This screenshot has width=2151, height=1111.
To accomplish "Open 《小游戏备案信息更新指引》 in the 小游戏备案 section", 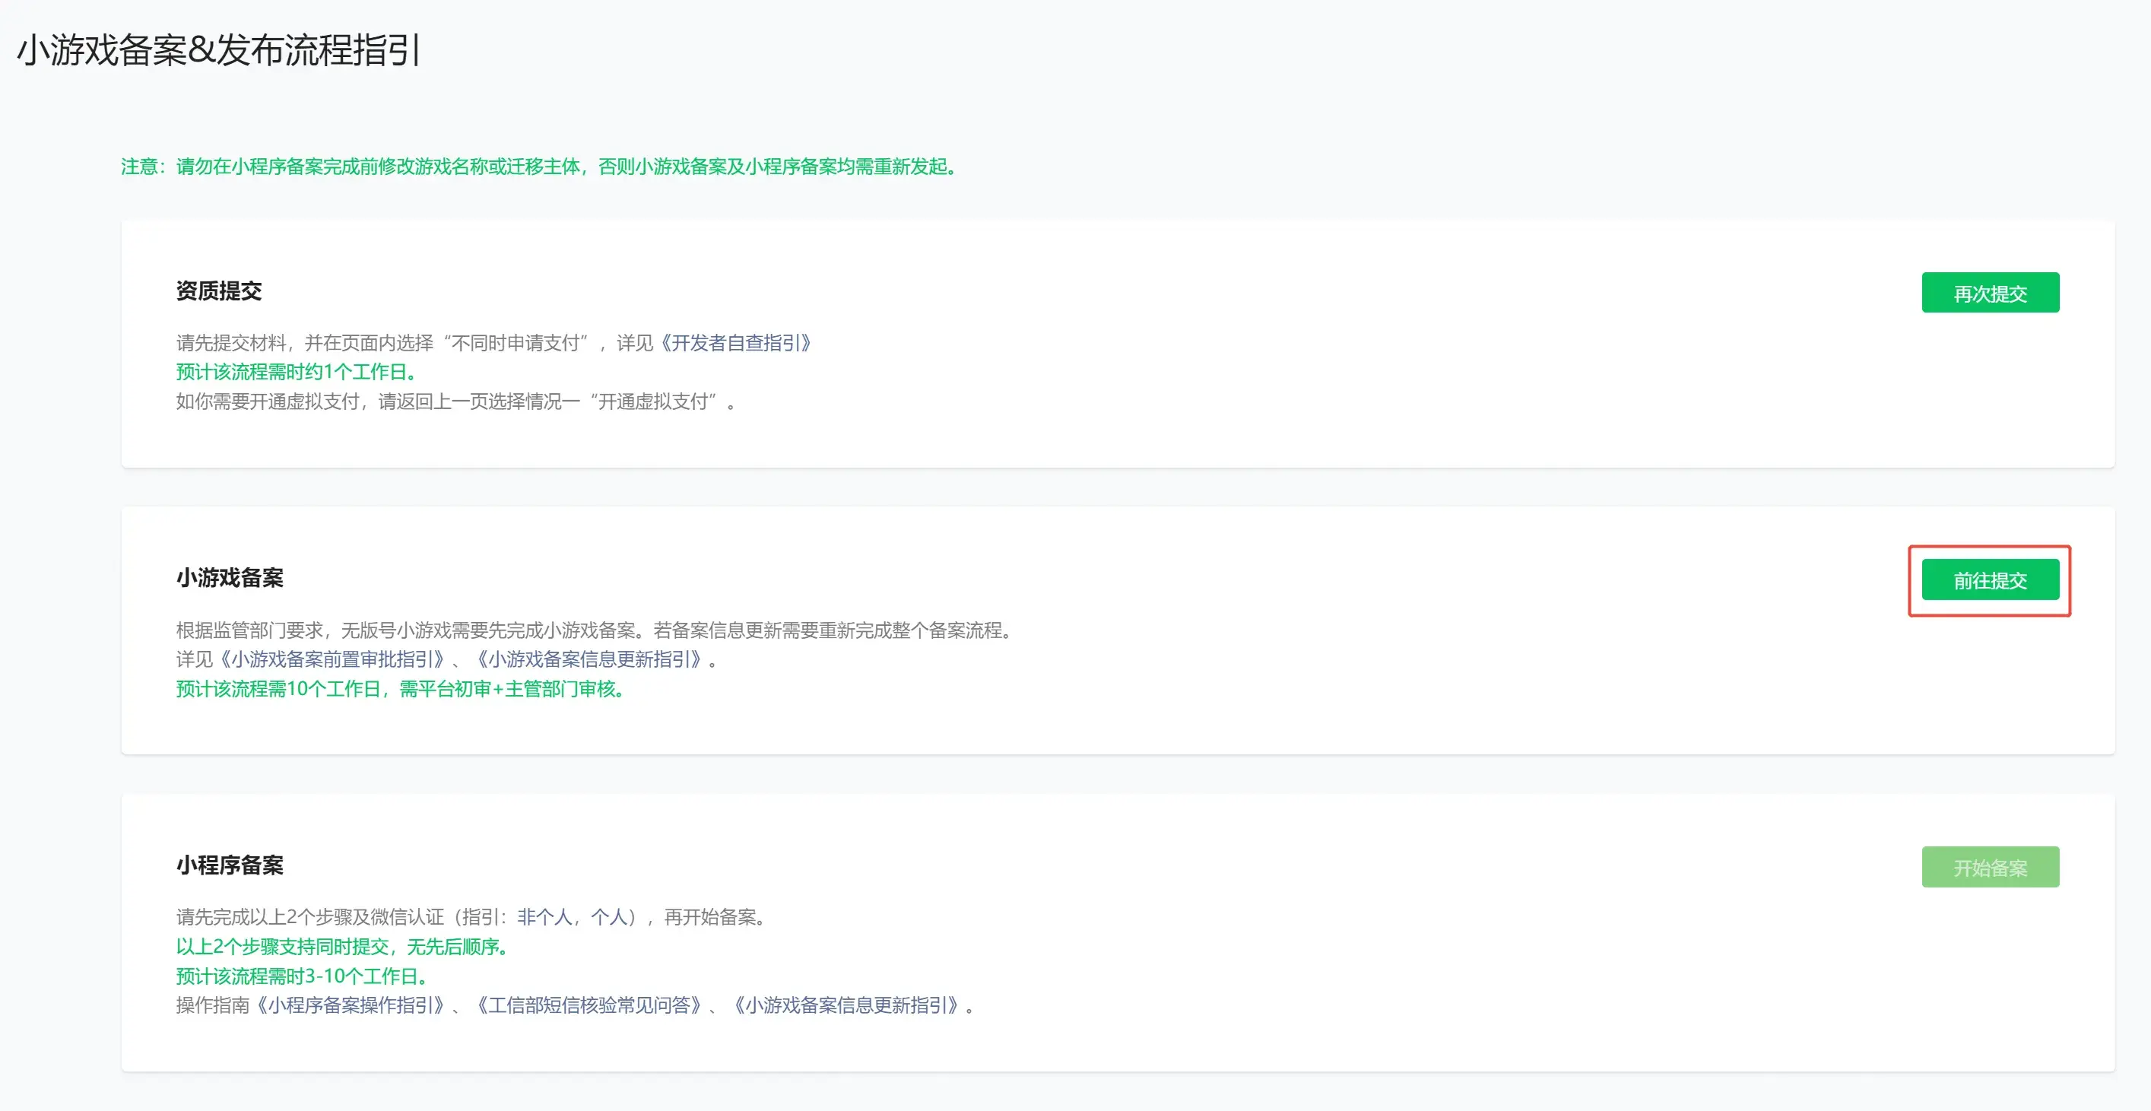I will [x=589, y=659].
